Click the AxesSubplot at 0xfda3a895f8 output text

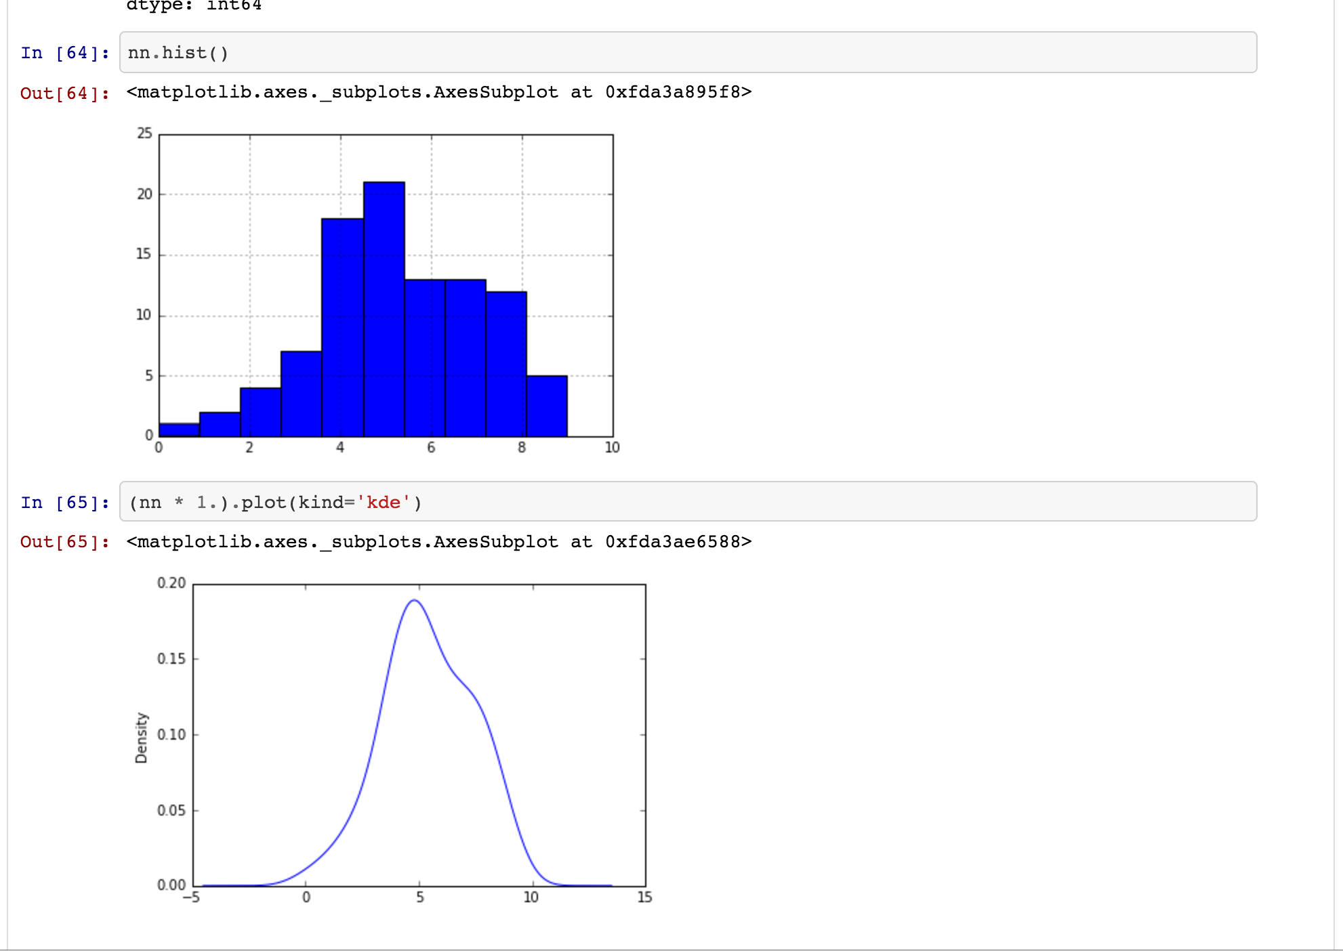[x=439, y=92]
